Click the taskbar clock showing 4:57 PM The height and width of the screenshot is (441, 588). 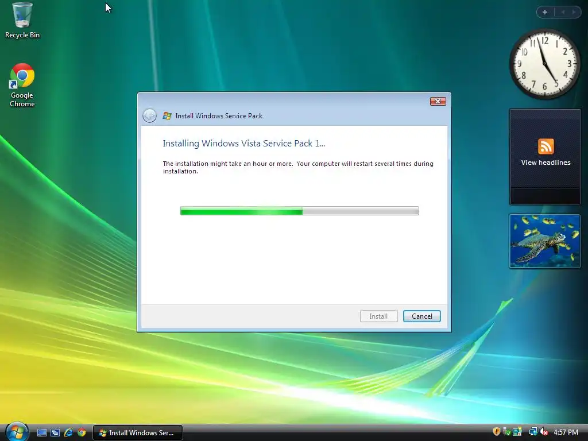(566, 432)
